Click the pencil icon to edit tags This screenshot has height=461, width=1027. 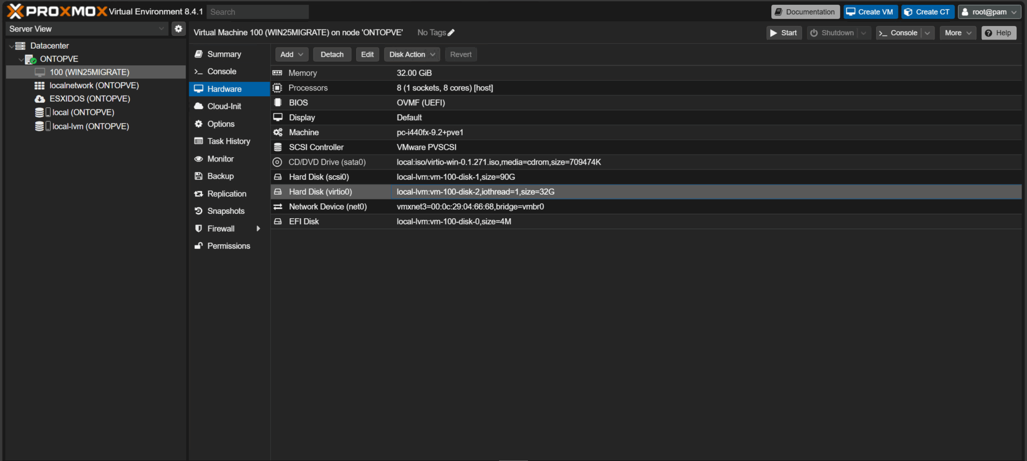click(x=451, y=33)
